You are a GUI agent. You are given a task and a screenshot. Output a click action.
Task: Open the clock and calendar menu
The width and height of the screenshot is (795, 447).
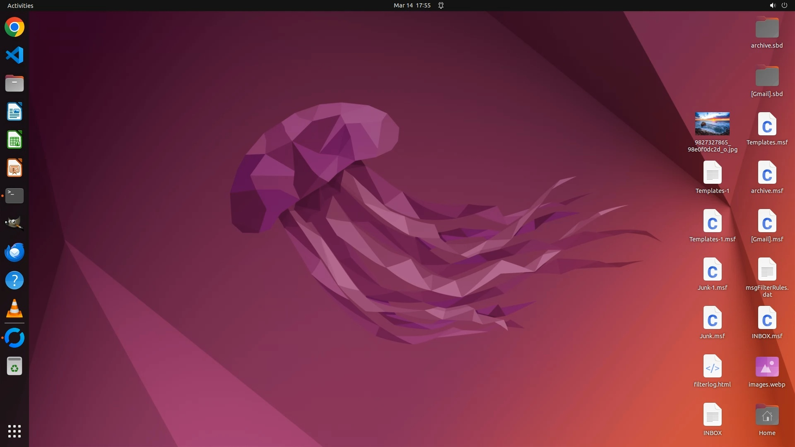point(412,5)
